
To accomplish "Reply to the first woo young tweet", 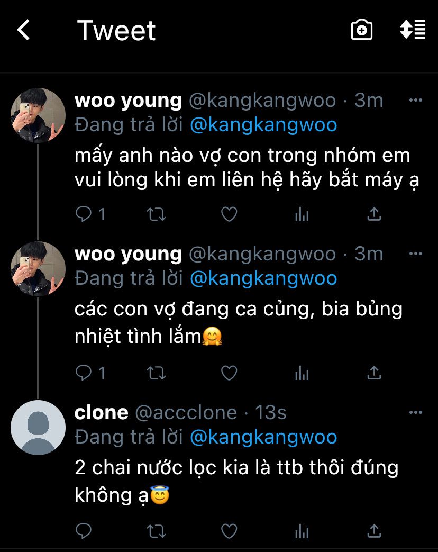I will coord(84,214).
